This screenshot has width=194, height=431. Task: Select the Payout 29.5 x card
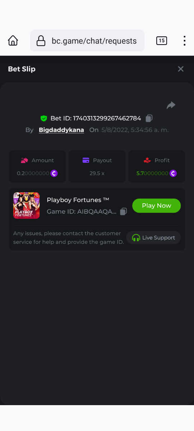pos(97,166)
